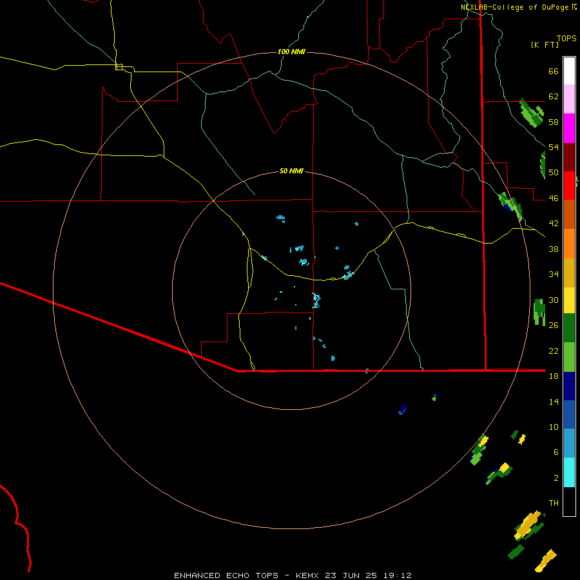
Task: Click the white swatch in the tops legend
Action: (569, 71)
